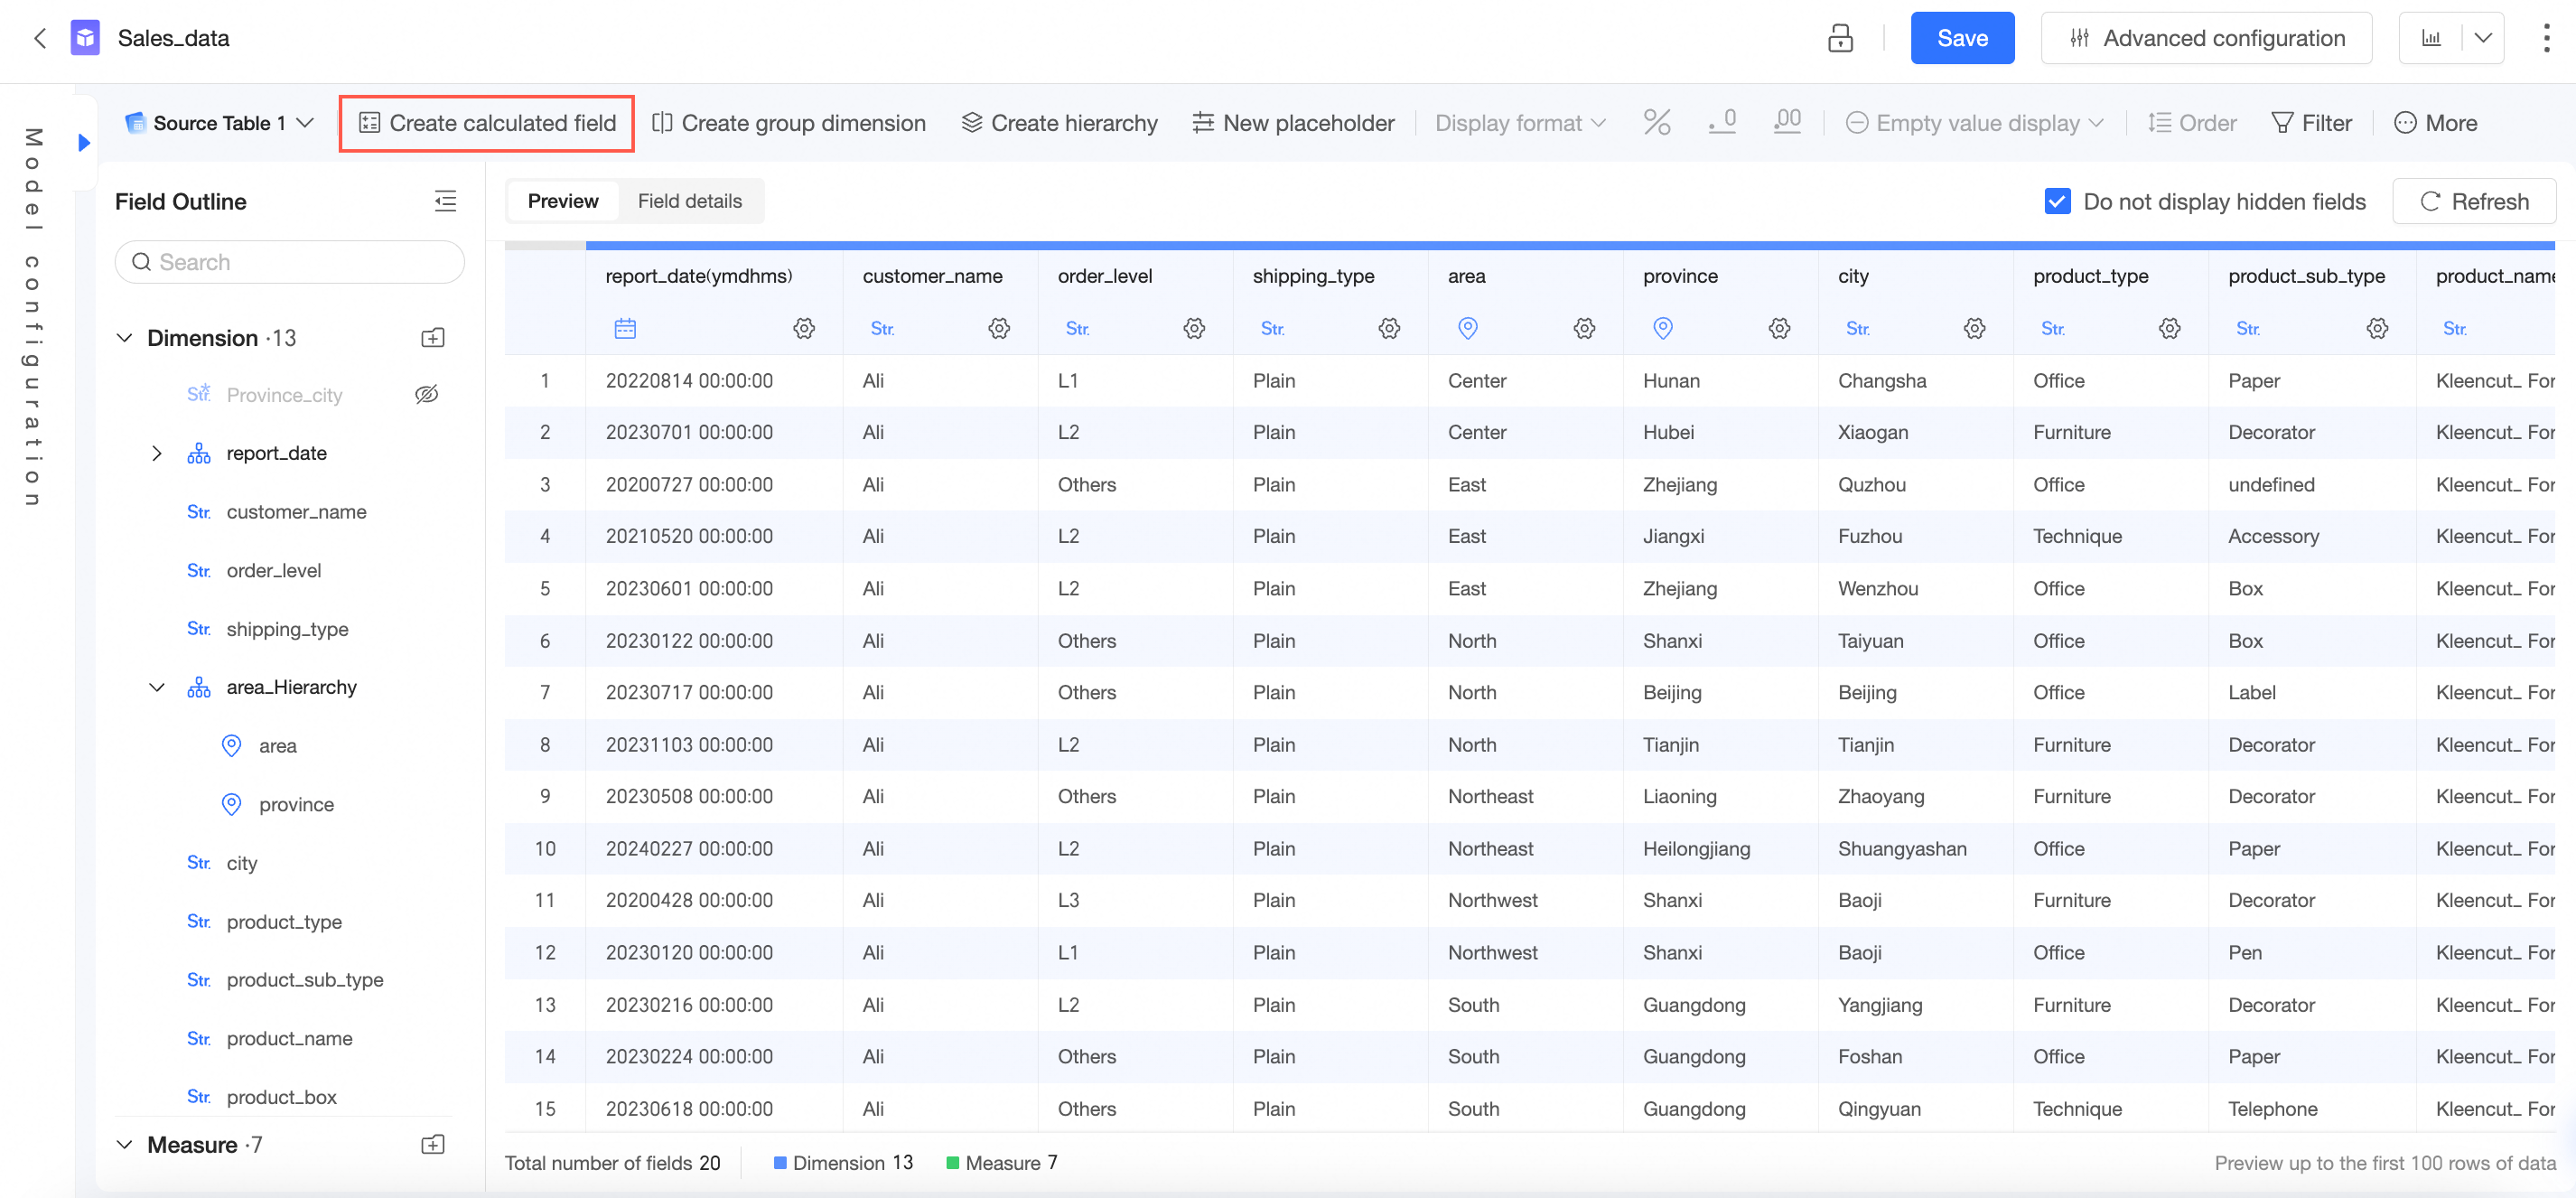This screenshot has height=1198, width=2576.
Task: Switch to the Field details tab
Action: click(689, 201)
